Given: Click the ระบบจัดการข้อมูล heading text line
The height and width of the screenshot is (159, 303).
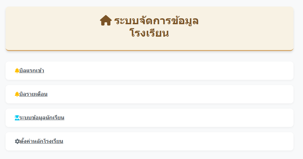Looking at the screenshot, I should coord(156,21).
